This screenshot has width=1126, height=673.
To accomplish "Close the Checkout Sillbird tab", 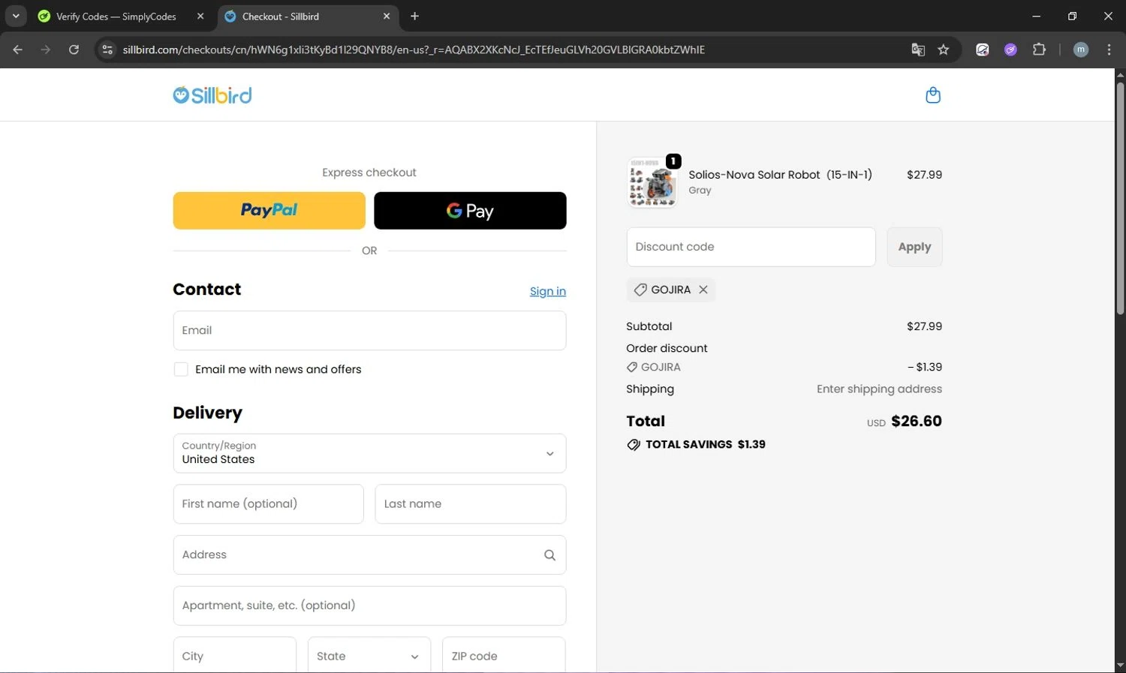I will (x=387, y=16).
